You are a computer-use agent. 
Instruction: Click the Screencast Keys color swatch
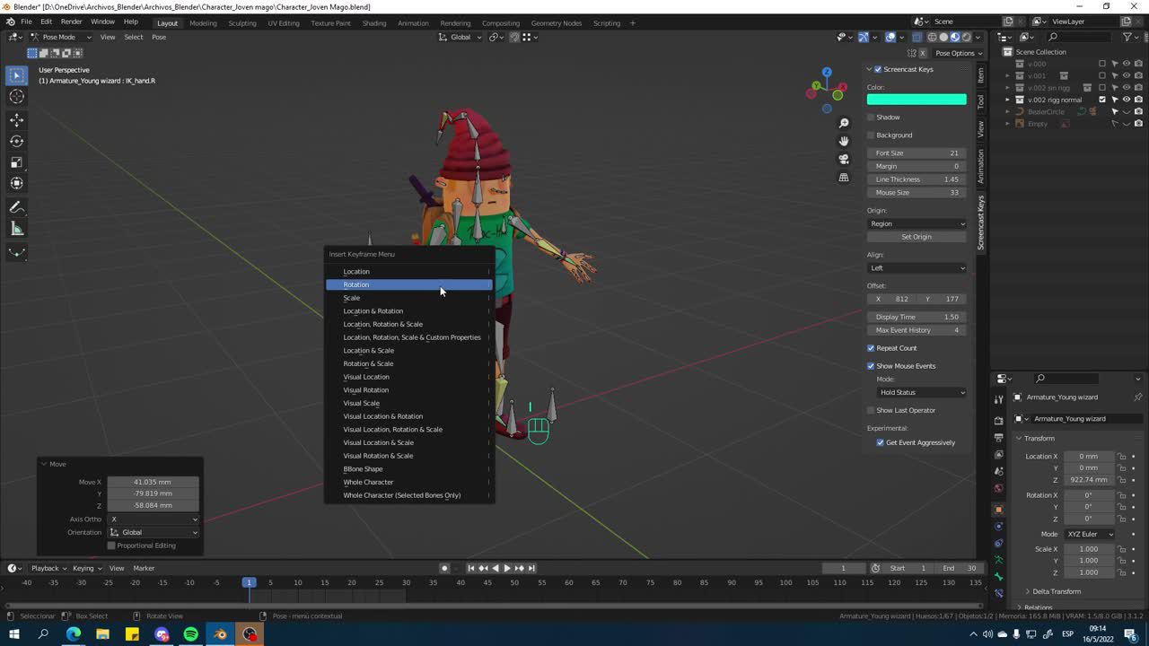(916, 100)
